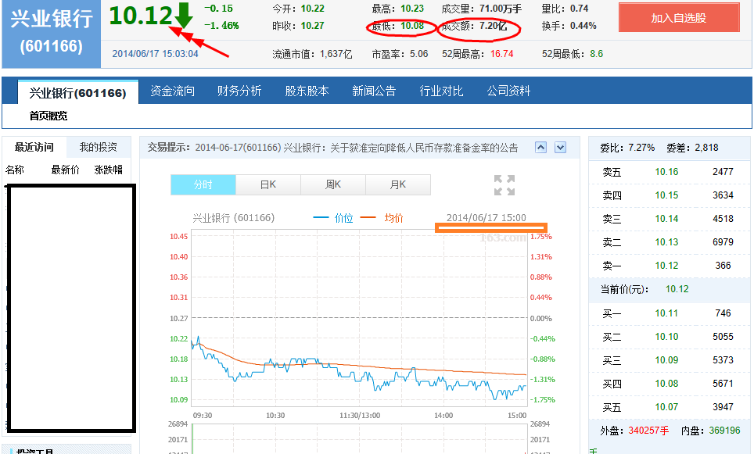Click the 涨跌幅 column header
This screenshot has width=754, height=454.
(x=108, y=170)
